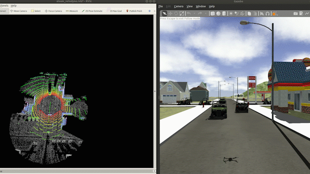Activate the Gazebo scale mode tool
This screenshot has width=310, height=174.
tap(182, 14)
